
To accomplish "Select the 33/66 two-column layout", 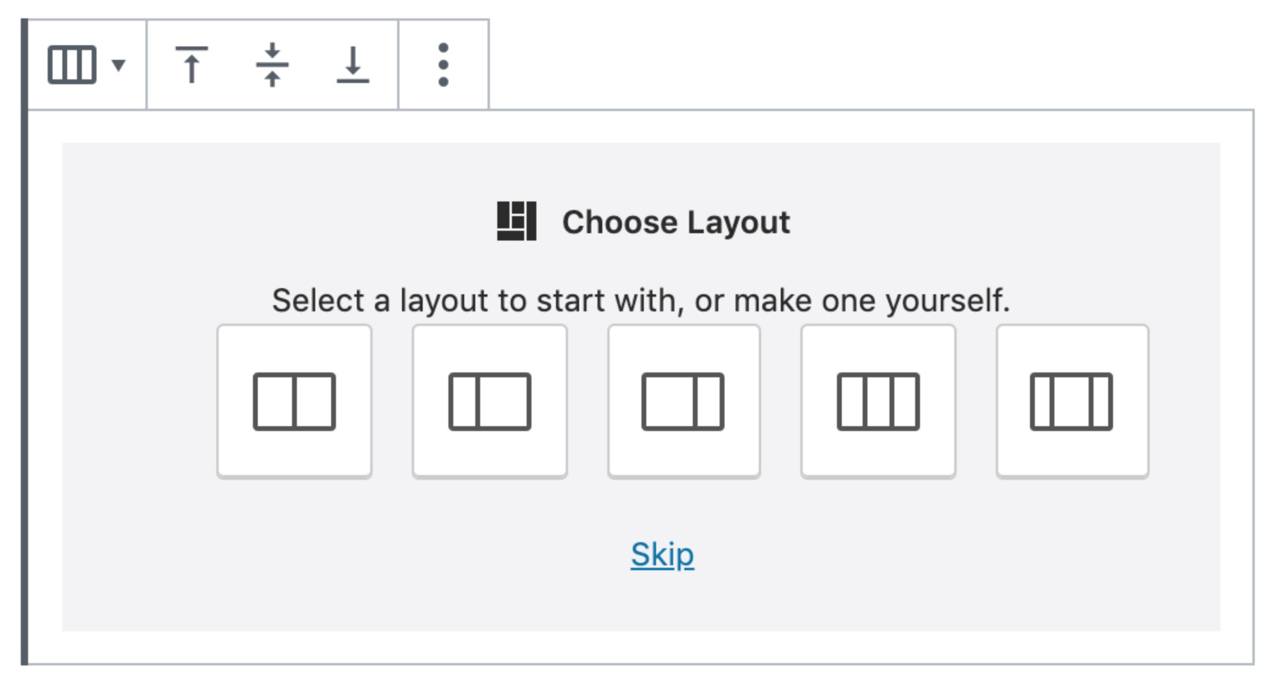I will pyautogui.click(x=489, y=400).
